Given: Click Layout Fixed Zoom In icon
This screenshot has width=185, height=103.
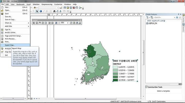Looking at the screenshot, I should [50, 23].
